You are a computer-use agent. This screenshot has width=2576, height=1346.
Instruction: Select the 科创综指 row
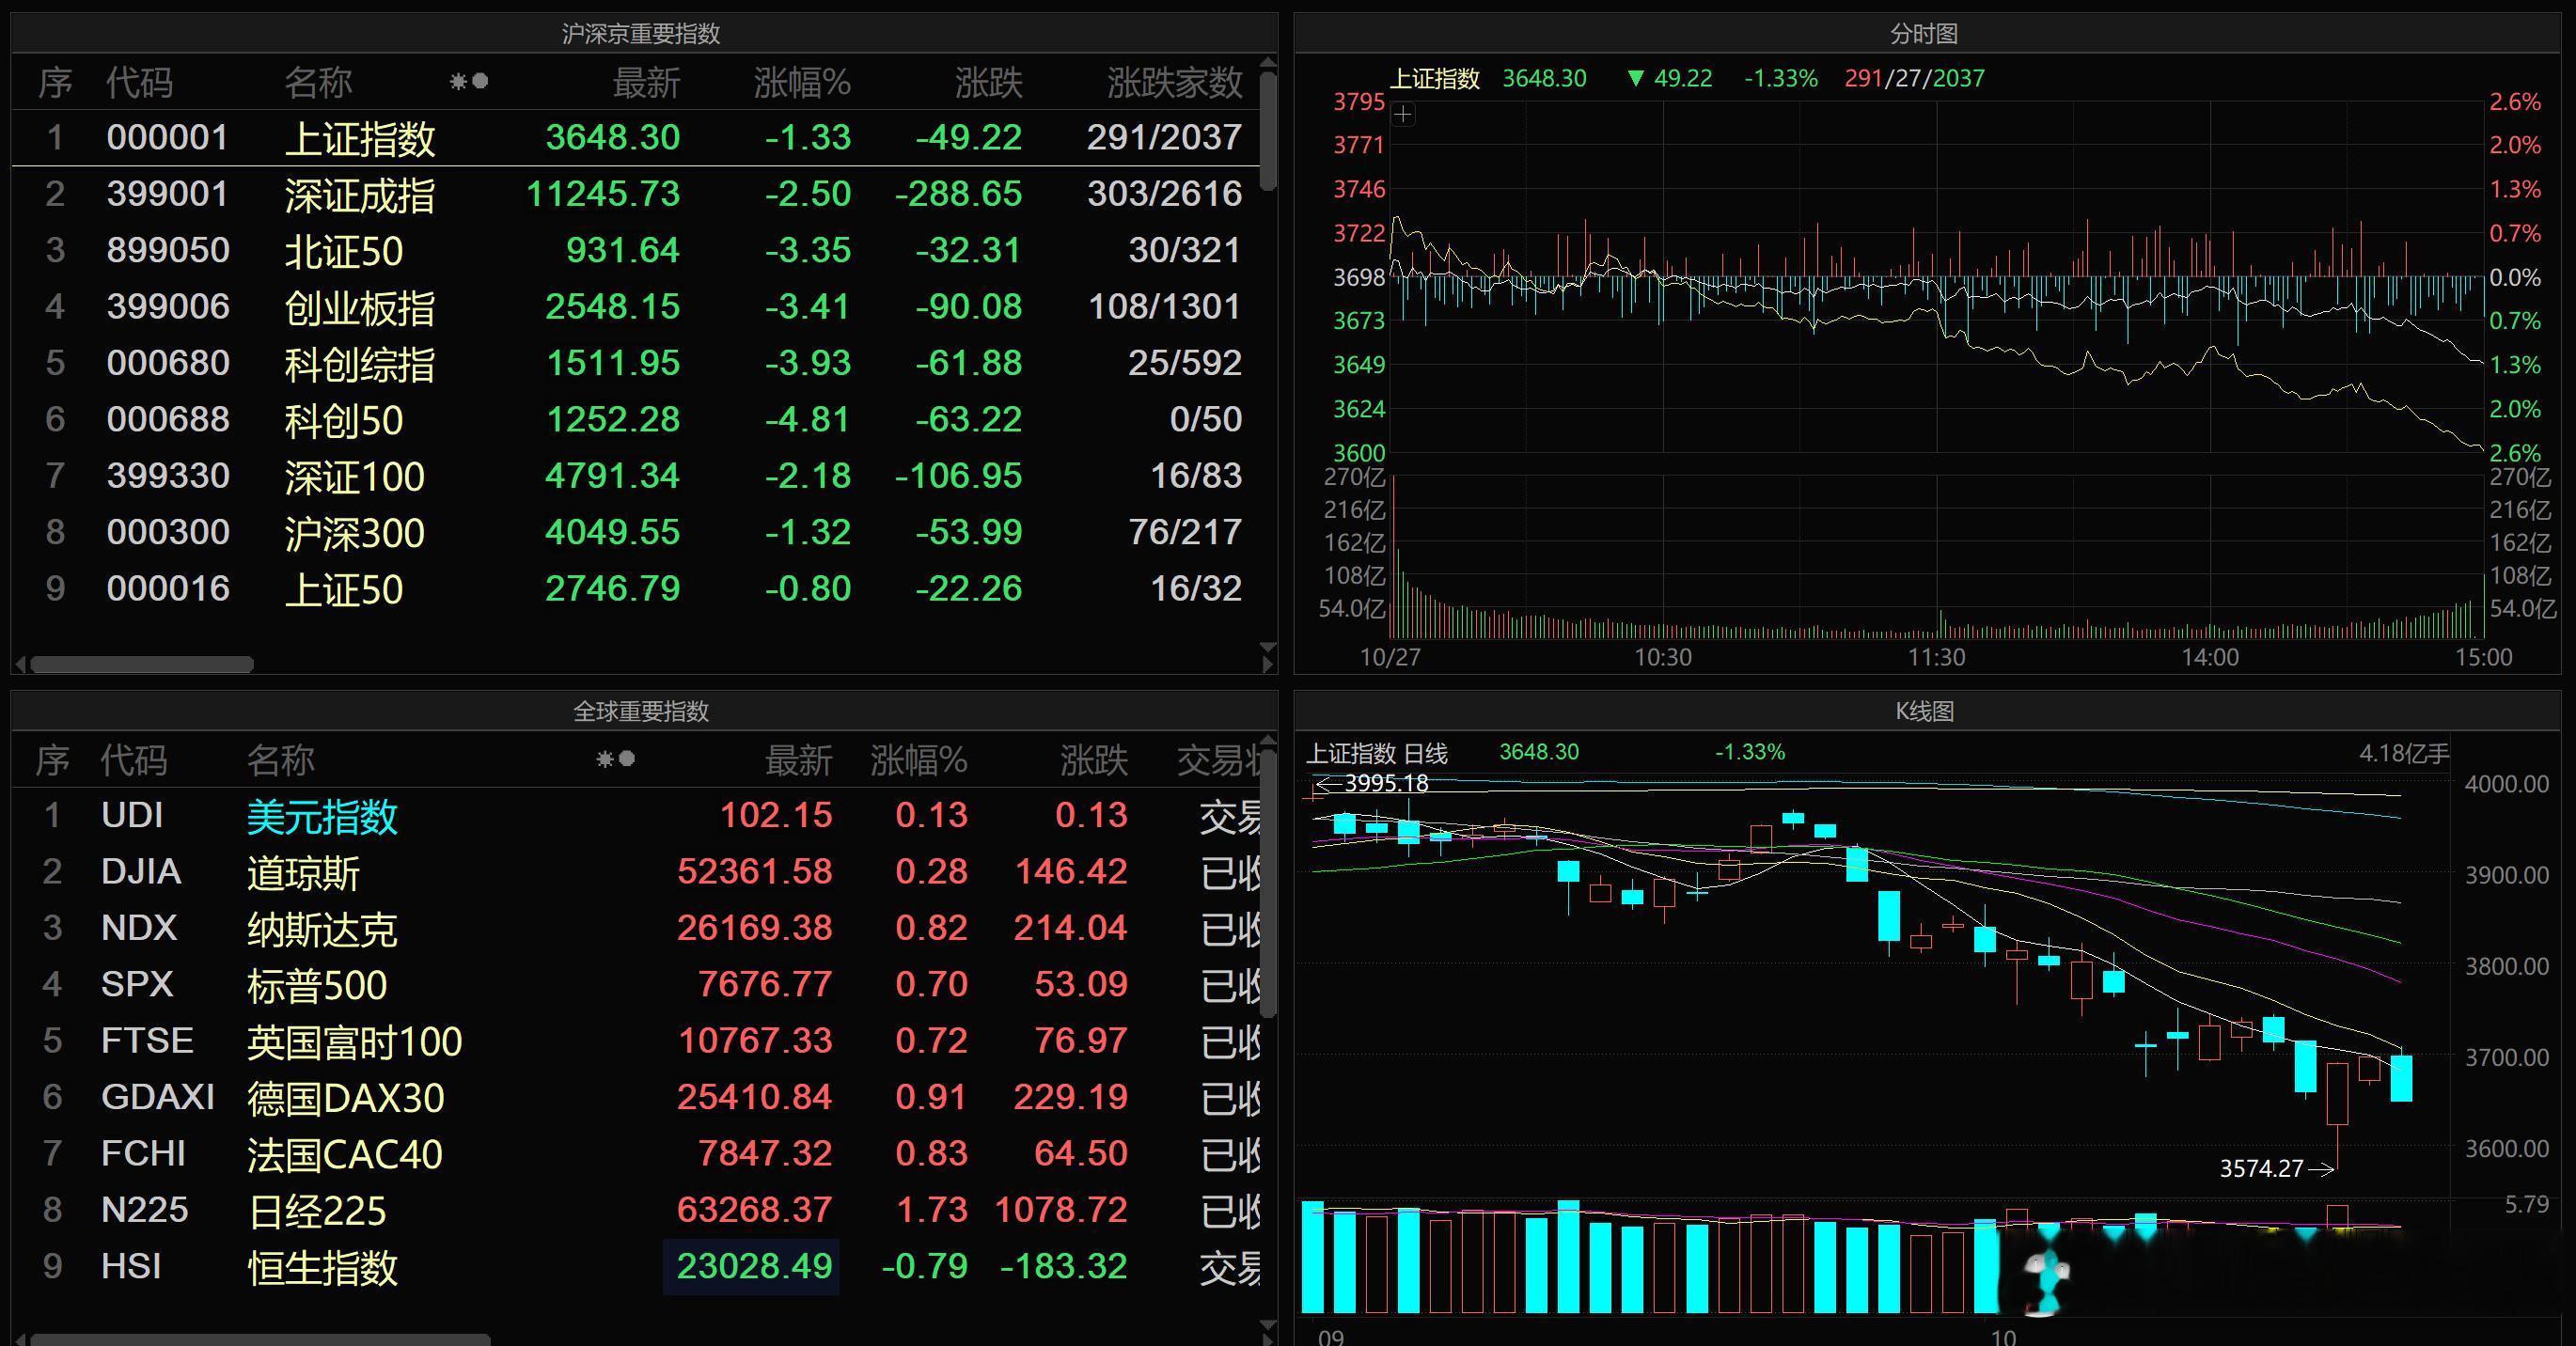pyautogui.click(x=635, y=363)
